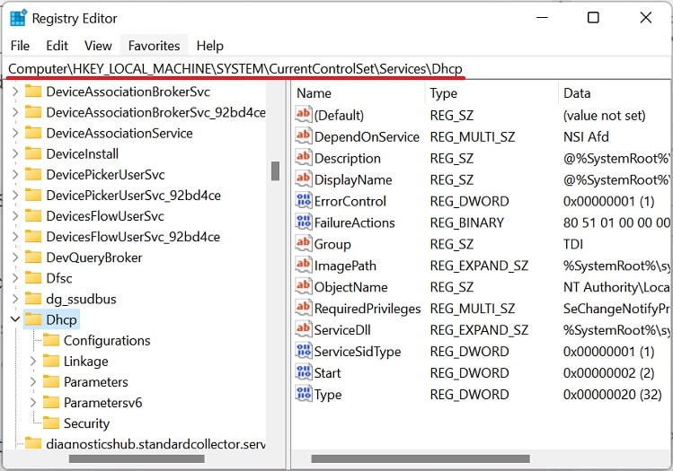673x471 pixels.
Task: Click the Parameters folder icon
Action: (51, 381)
